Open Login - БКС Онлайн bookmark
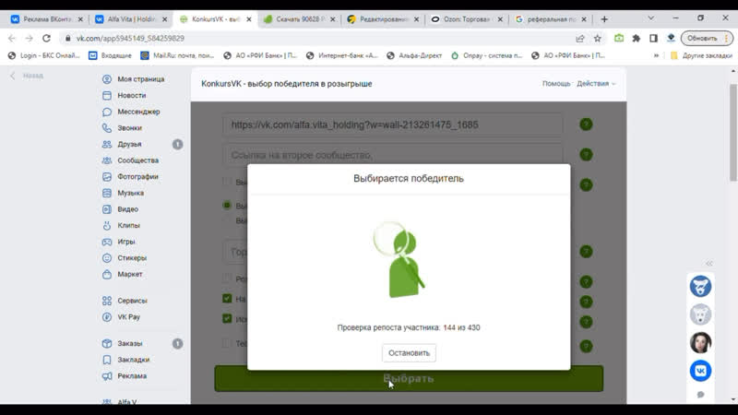 pos(44,55)
